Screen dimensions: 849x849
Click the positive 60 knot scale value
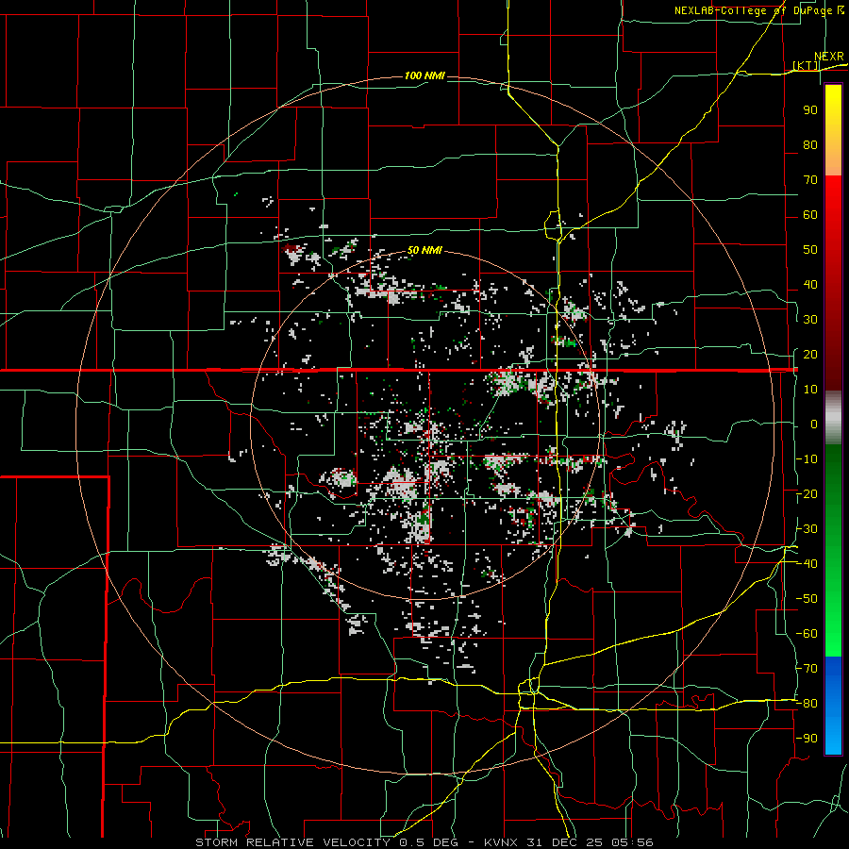pos(810,215)
